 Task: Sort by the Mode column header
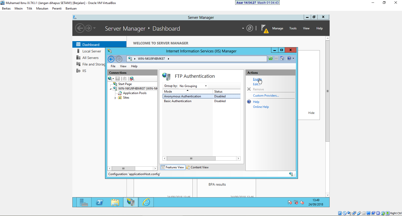tap(187, 92)
